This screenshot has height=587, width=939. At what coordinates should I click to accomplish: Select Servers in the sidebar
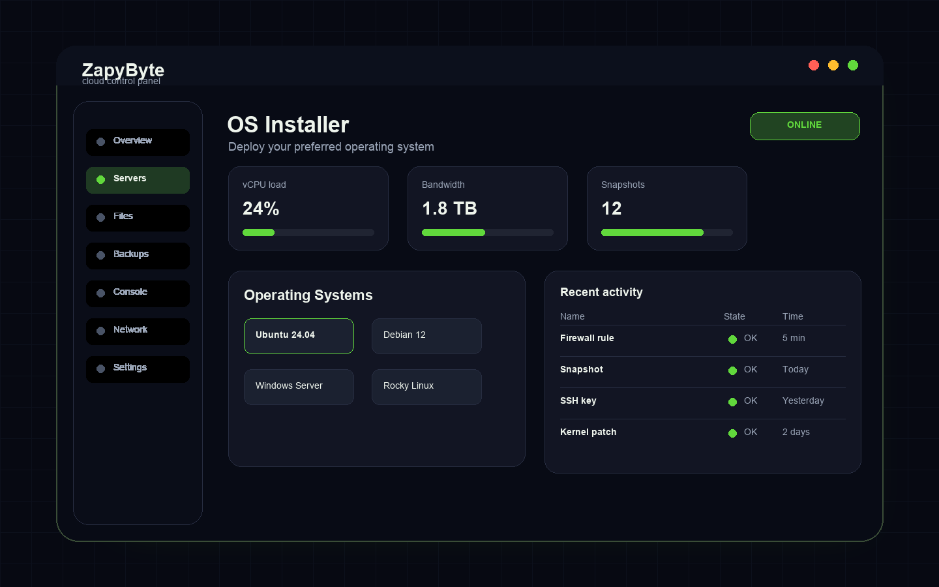[138, 180]
